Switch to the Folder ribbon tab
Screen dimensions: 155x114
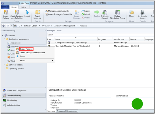click(24, 7)
